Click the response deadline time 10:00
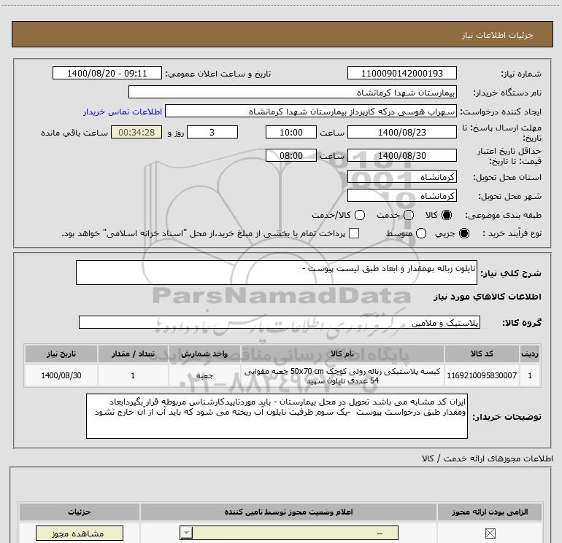 click(291, 132)
